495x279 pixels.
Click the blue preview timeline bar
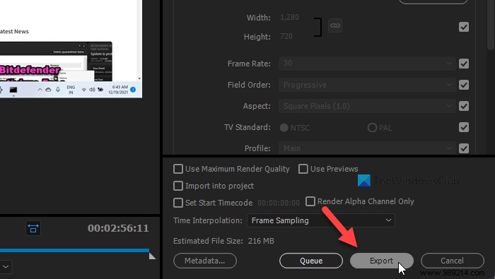74,250
